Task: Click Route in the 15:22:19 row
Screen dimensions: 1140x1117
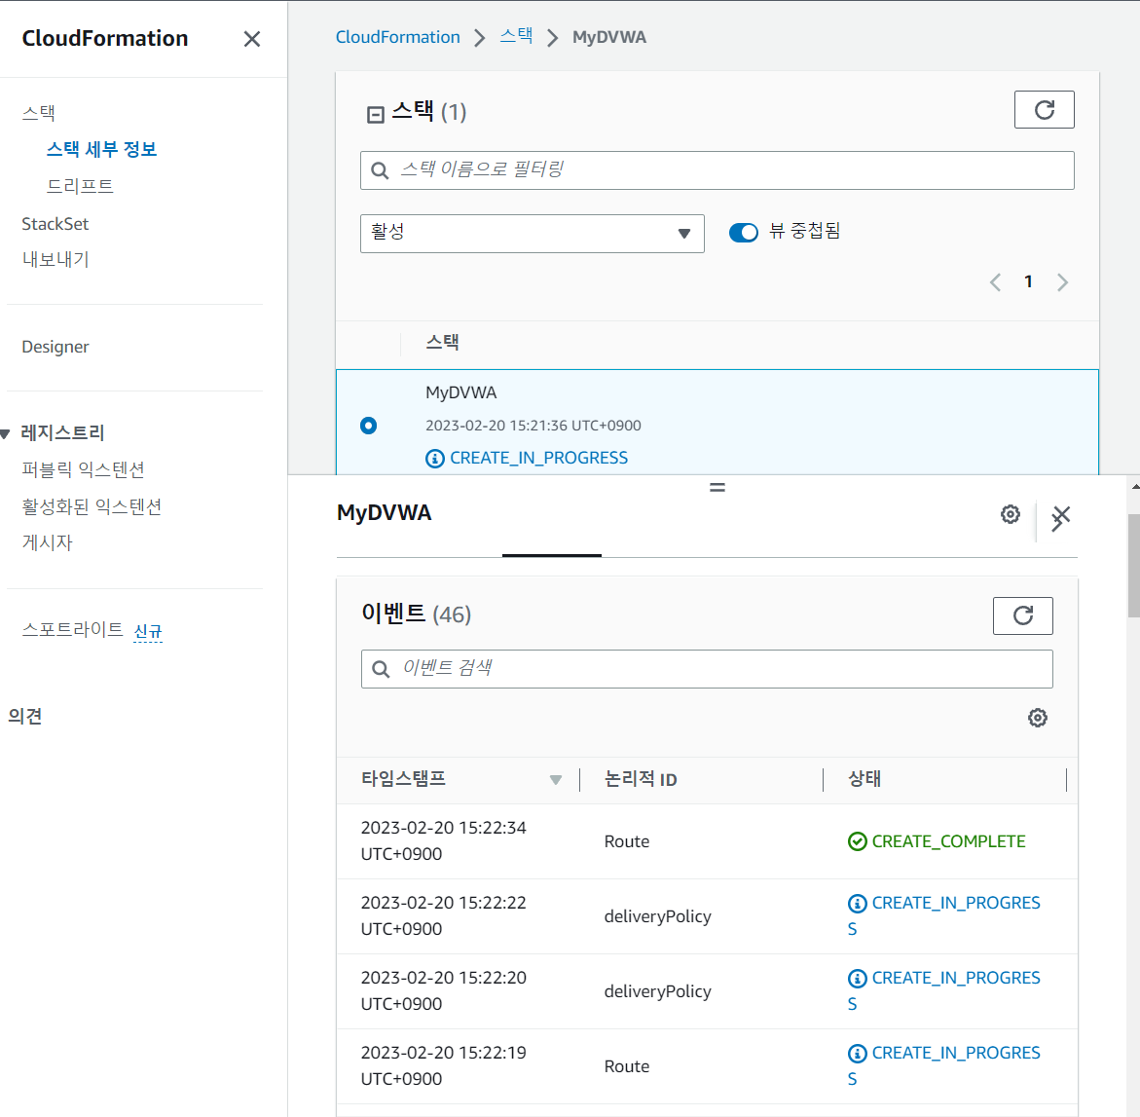Action: click(627, 1066)
